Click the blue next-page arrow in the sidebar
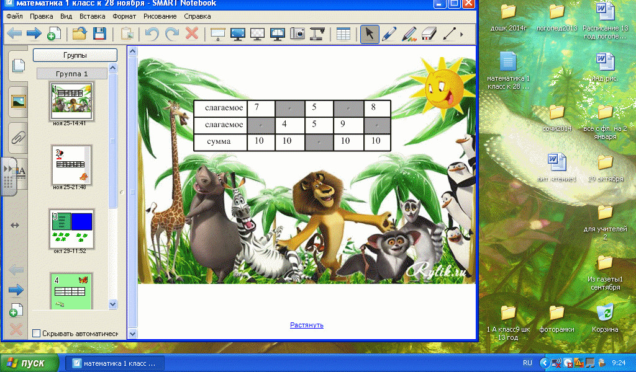This screenshot has height=372, width=636. point(16,290)
